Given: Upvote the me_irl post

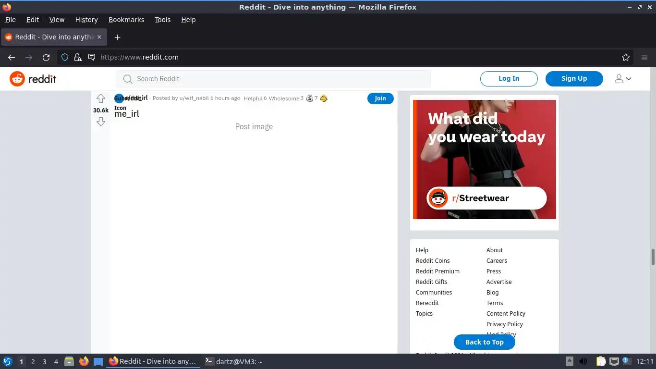Looking at the screenshot, I should tap(100, 98).
